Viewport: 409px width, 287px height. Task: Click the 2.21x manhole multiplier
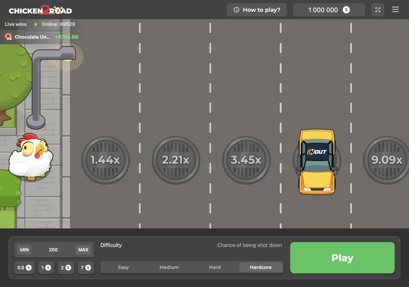coord(176,160)
